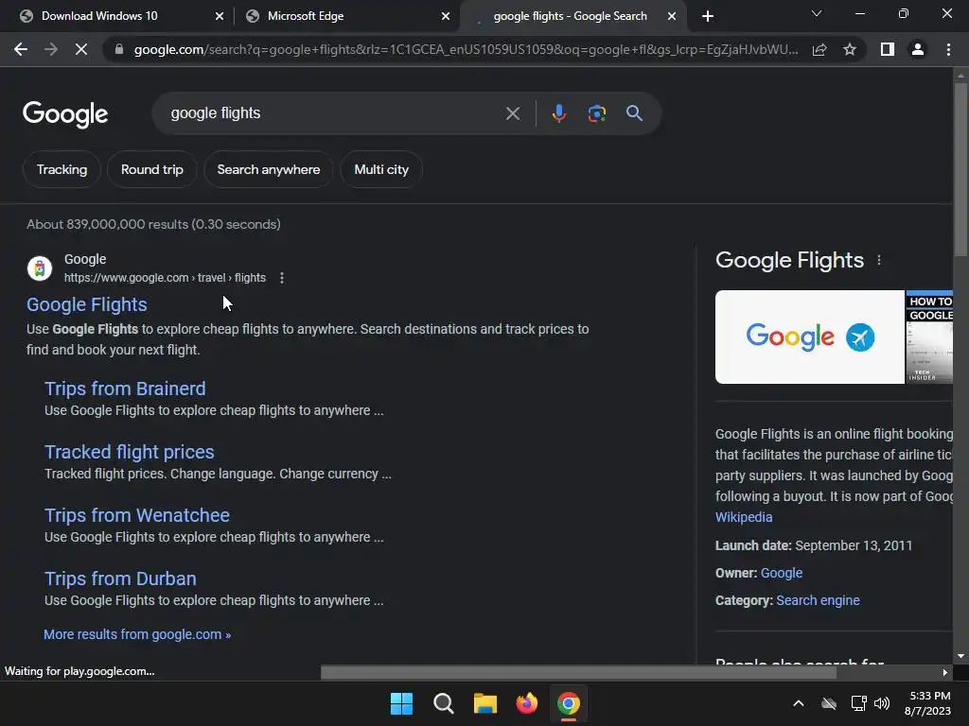Click the About 839,000,000 results text
This screenshot has width=969, height=726.
(x=153, y=224)
